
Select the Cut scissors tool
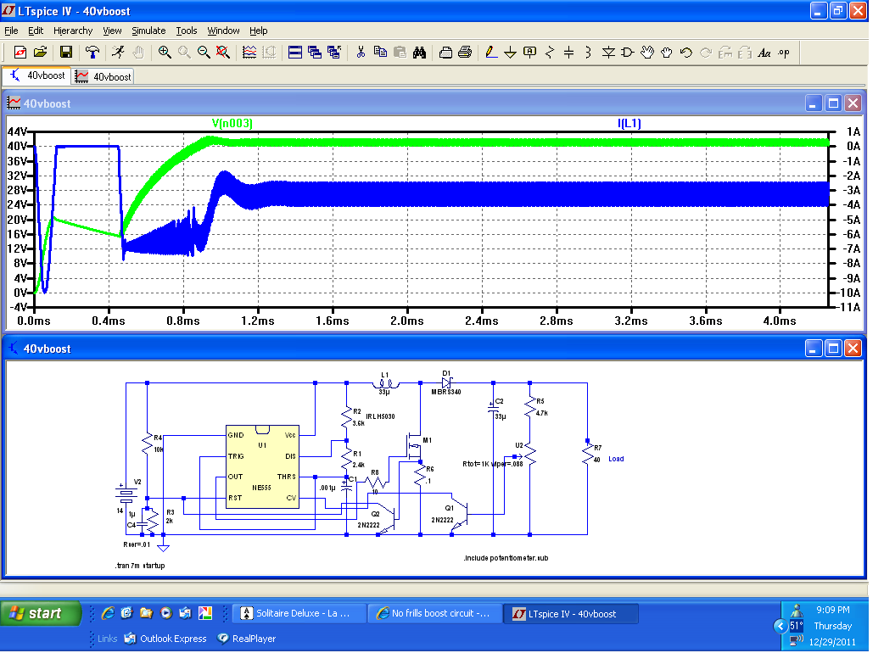[361, 53]
